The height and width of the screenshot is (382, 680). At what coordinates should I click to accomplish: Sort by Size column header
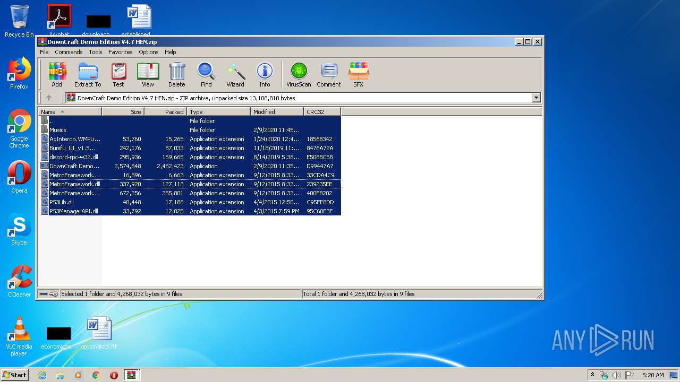(123, 112)
